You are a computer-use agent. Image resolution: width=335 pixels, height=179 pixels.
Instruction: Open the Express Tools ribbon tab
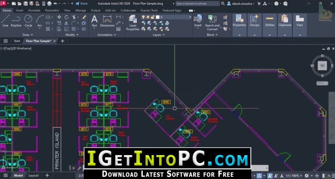149,10
